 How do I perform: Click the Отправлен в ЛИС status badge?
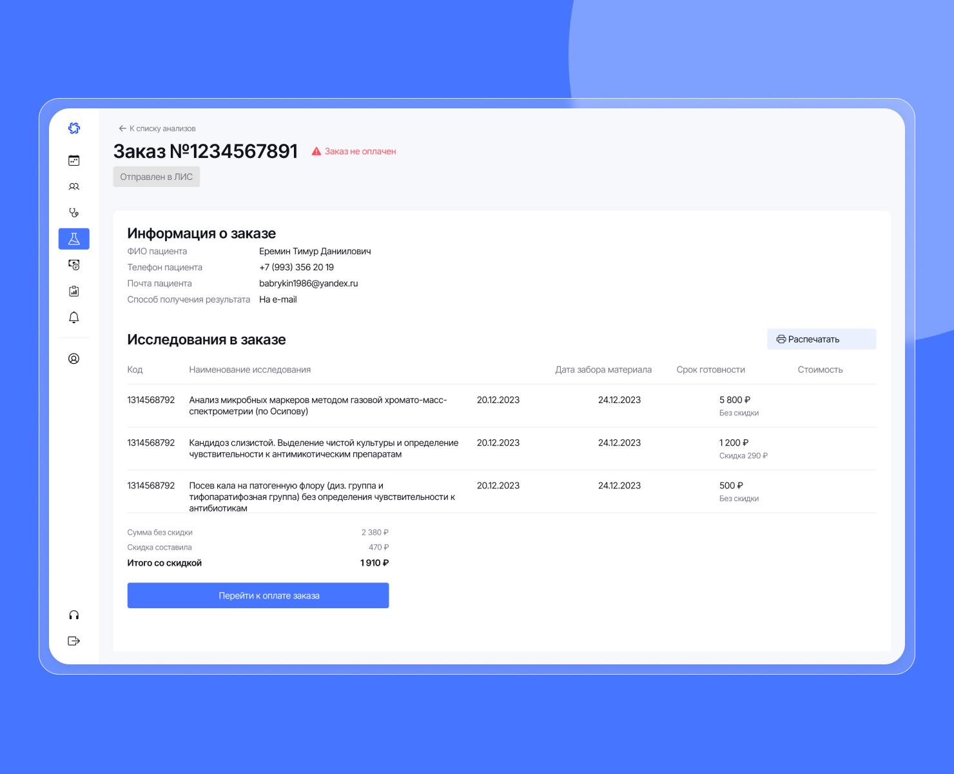point(157,177)
